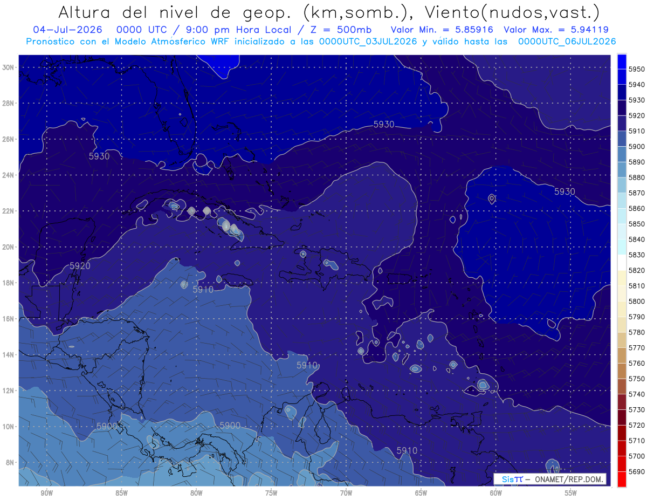This screenshot has height=500, width=647.
Task: Click the colorbar swatch between 5720 and 5730
Action: [x=622, y=417]
